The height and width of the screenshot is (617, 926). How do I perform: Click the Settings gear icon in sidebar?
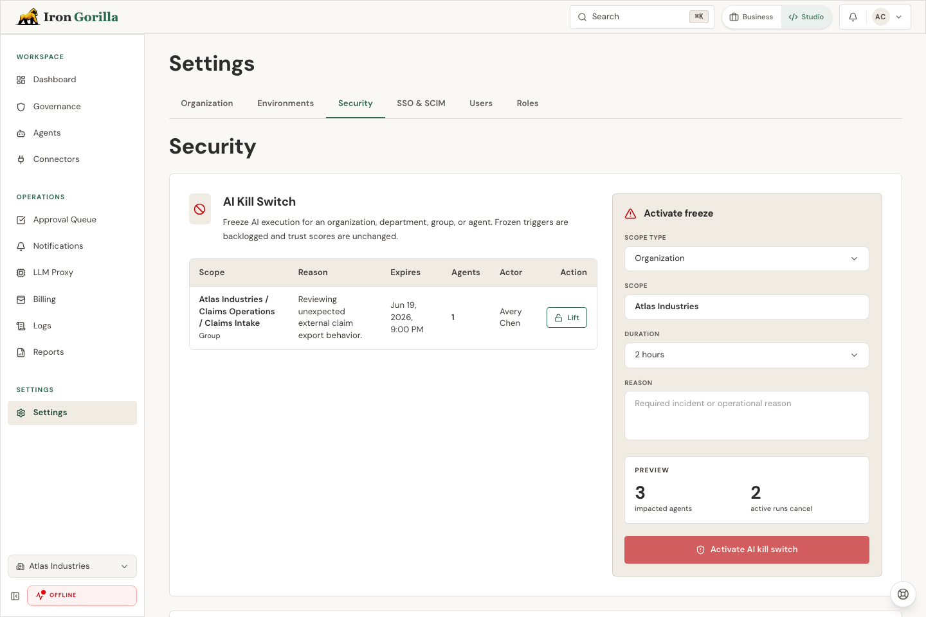pos(21,413)
